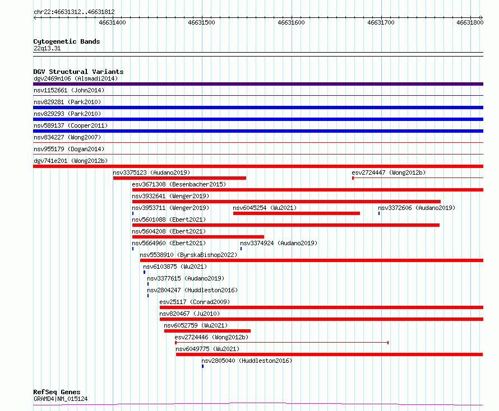The width and height of the screenshot is (499, 411).
Task: Click the 46631400 ruler tick label
Action: (112, 22)
